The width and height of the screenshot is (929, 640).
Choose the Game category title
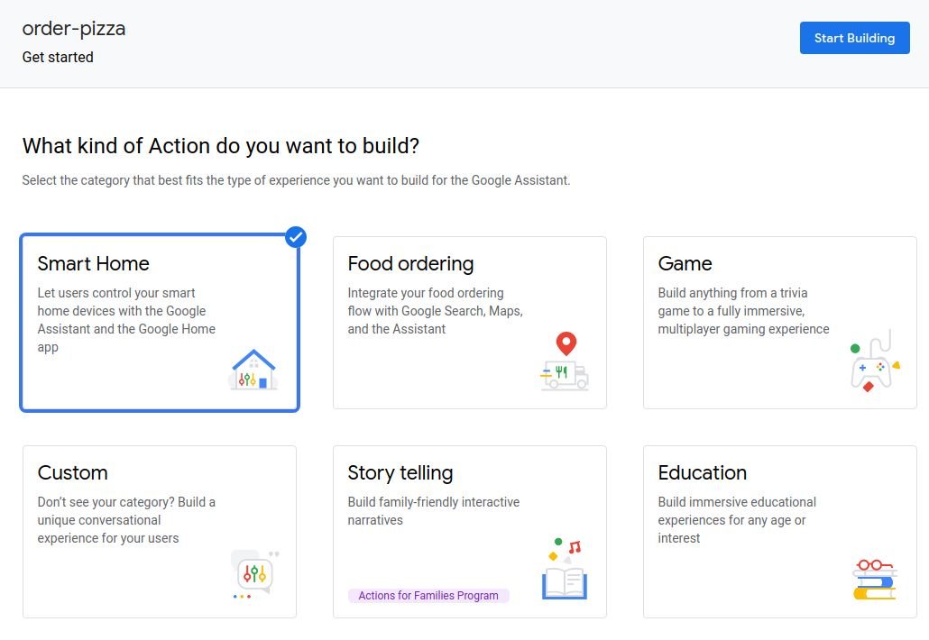click(x=685, y=263)
